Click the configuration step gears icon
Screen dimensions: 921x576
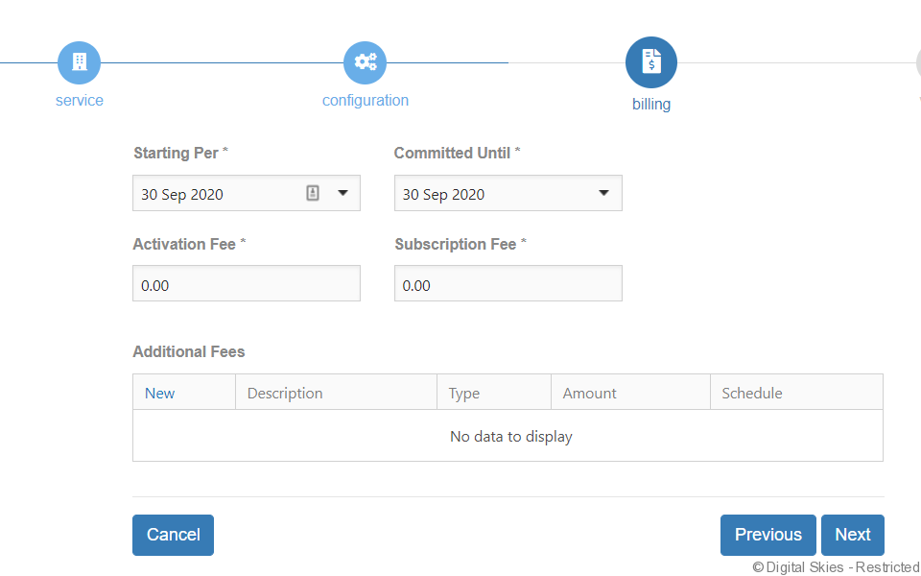[366, 62]
